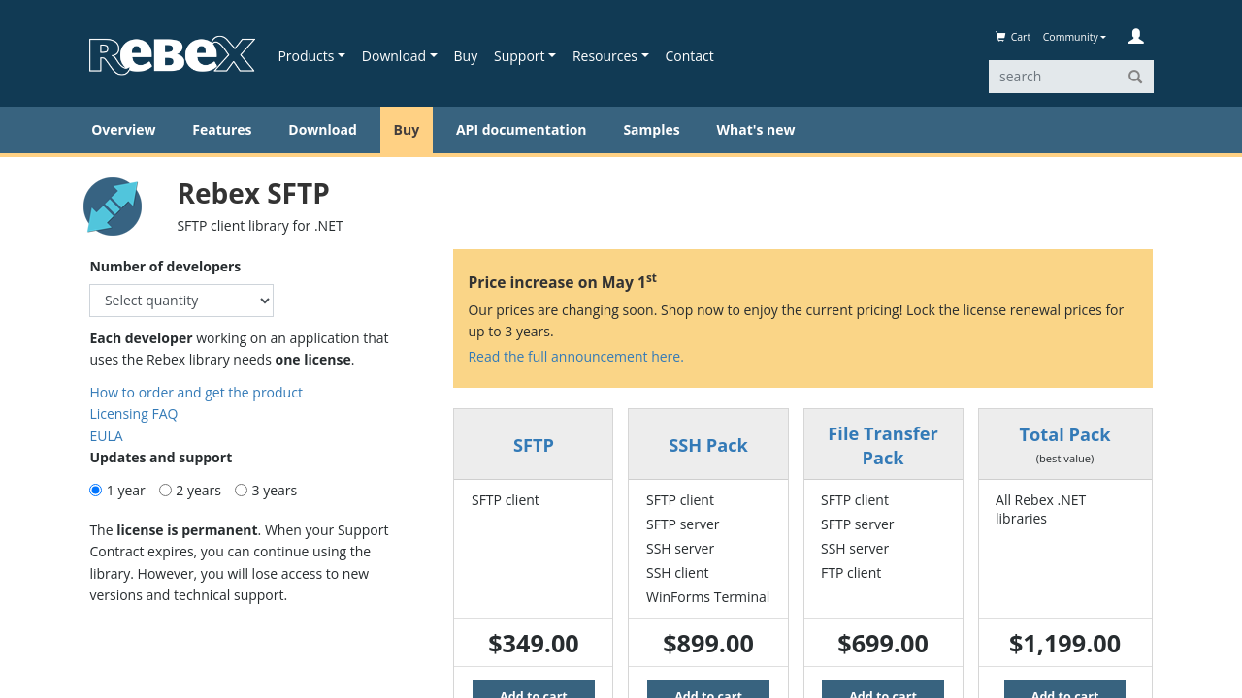
Task: Click into the search field
Action: [1053, 77]
